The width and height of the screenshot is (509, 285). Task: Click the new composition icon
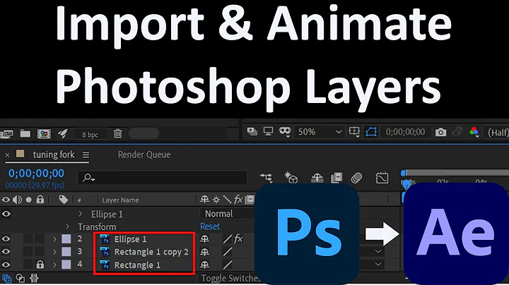coord(44,134)
